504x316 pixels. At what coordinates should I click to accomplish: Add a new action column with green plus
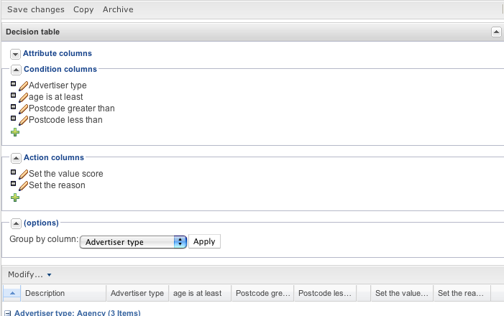click(x=15, y=197)
